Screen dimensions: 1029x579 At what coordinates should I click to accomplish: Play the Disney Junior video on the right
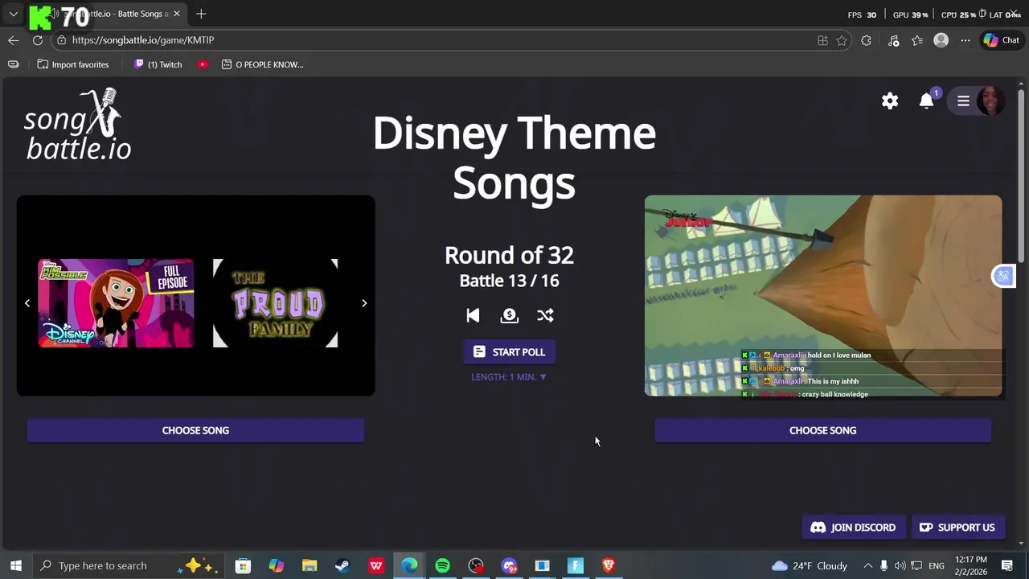click(x=823, y=295)
